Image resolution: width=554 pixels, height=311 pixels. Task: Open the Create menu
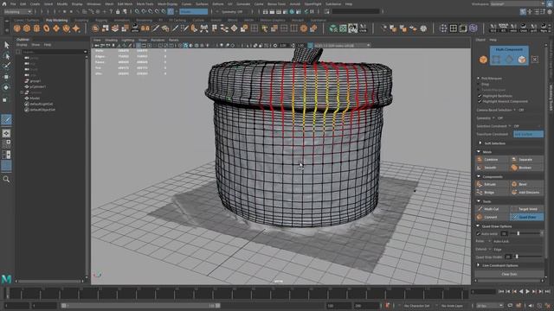click(x=35, y=3)
